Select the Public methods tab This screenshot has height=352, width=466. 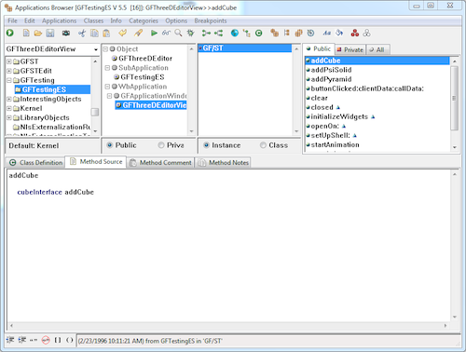point(319,49)
